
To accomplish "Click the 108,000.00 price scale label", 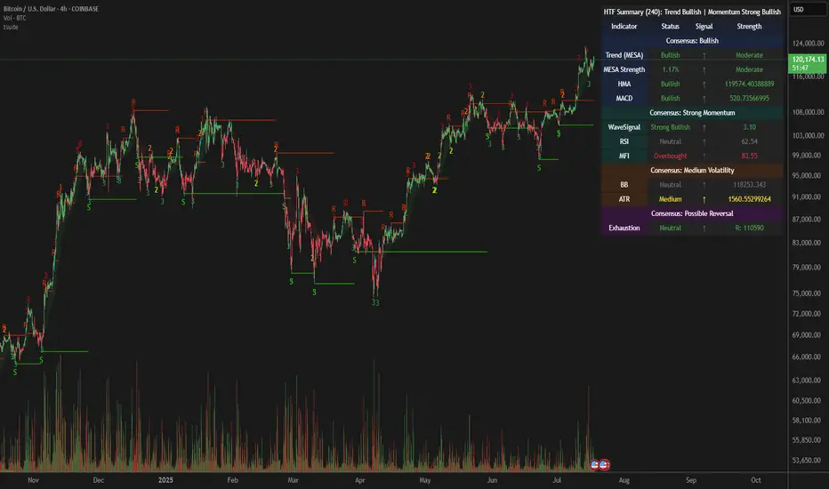I will tap(808, 112).
